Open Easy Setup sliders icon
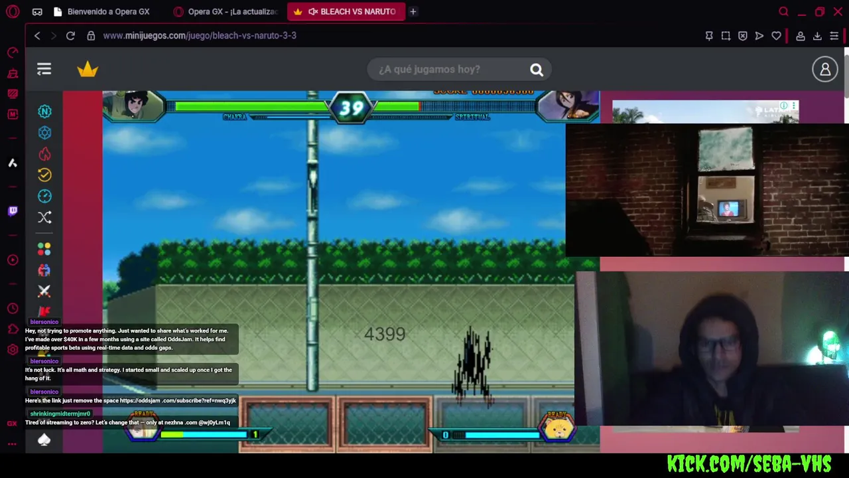 coord(834,36)
